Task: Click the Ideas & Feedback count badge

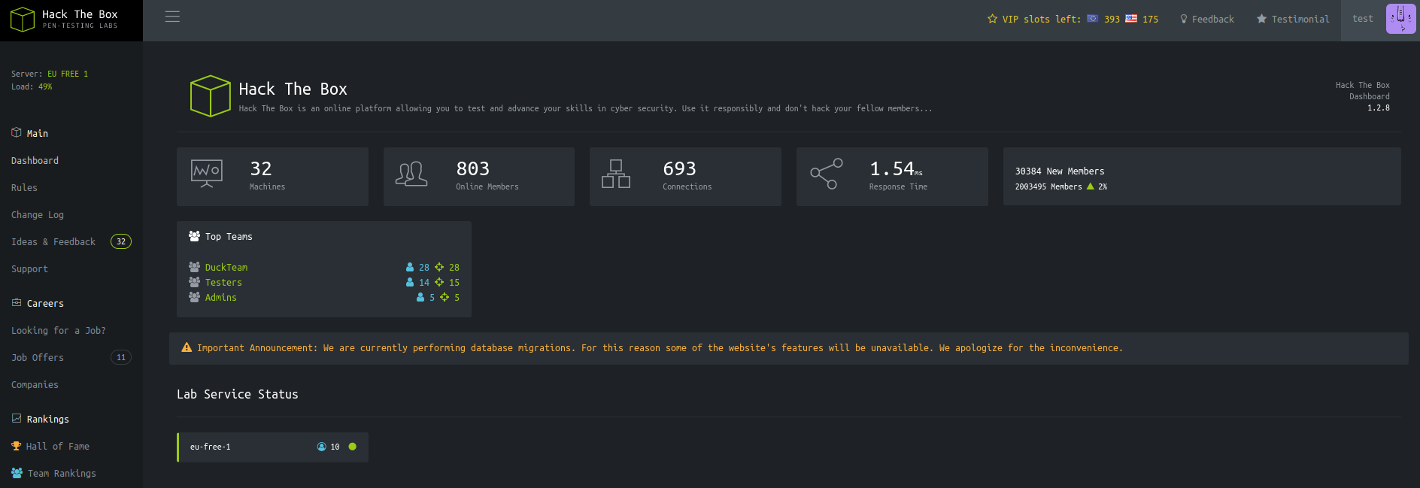Action: click(x=121, y=241)
